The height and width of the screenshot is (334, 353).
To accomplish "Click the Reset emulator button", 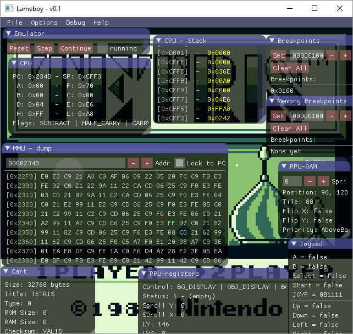I will (19, 48).
